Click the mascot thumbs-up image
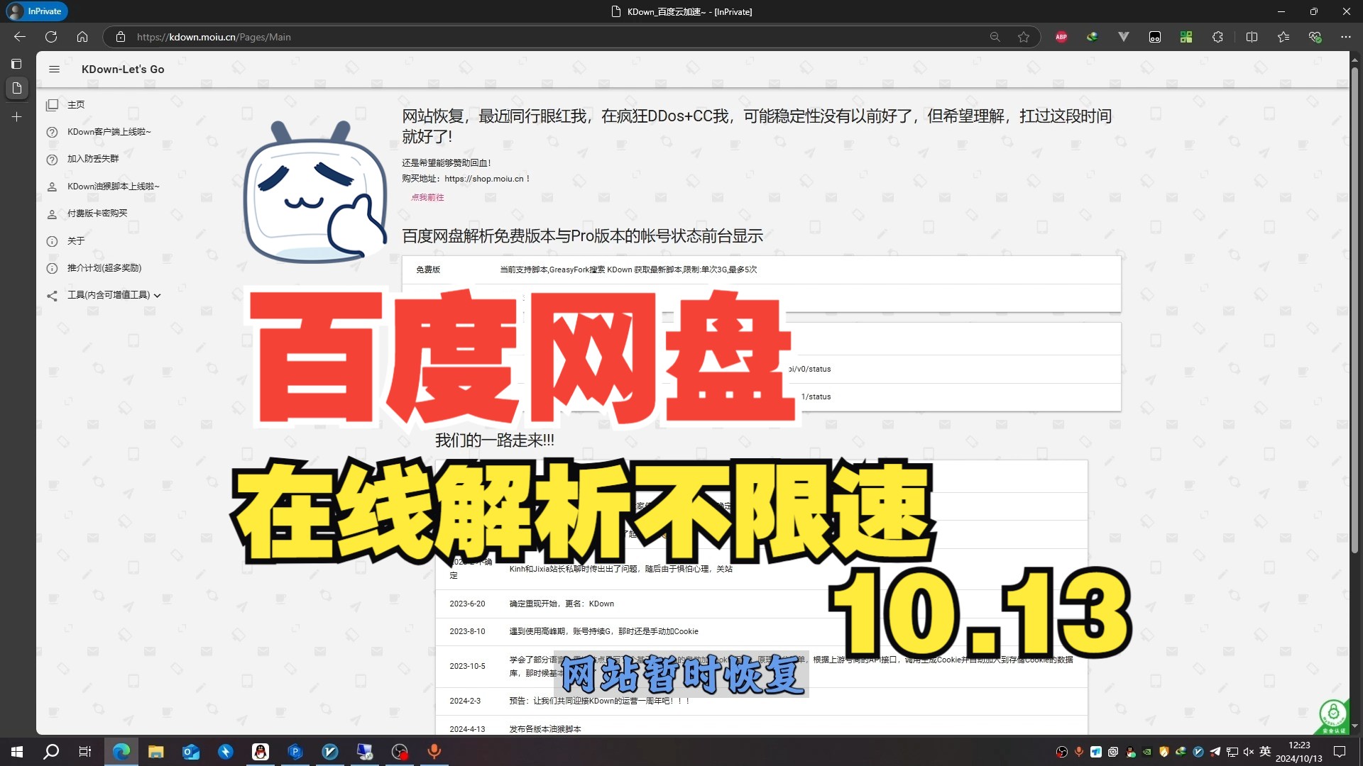This screenshot has width=1363, height=766. point(316,191)
